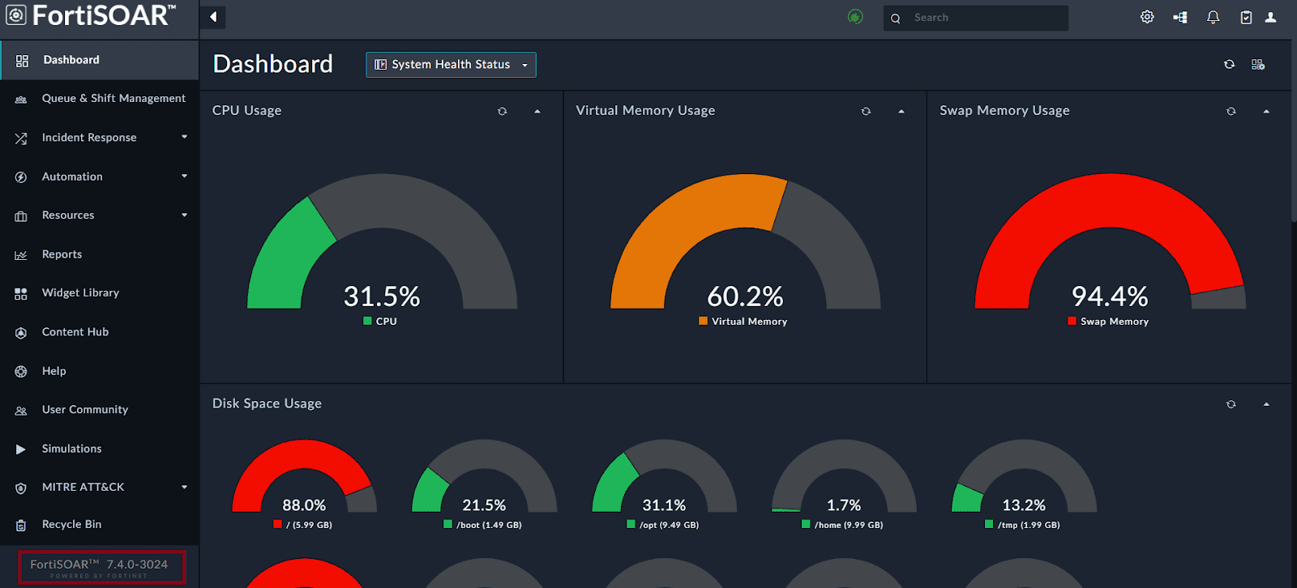Image resolution: width=1297 pixels, height=588 pixels.
Task: Click the 31.5% CPU value
Action: tap(382, 296)
